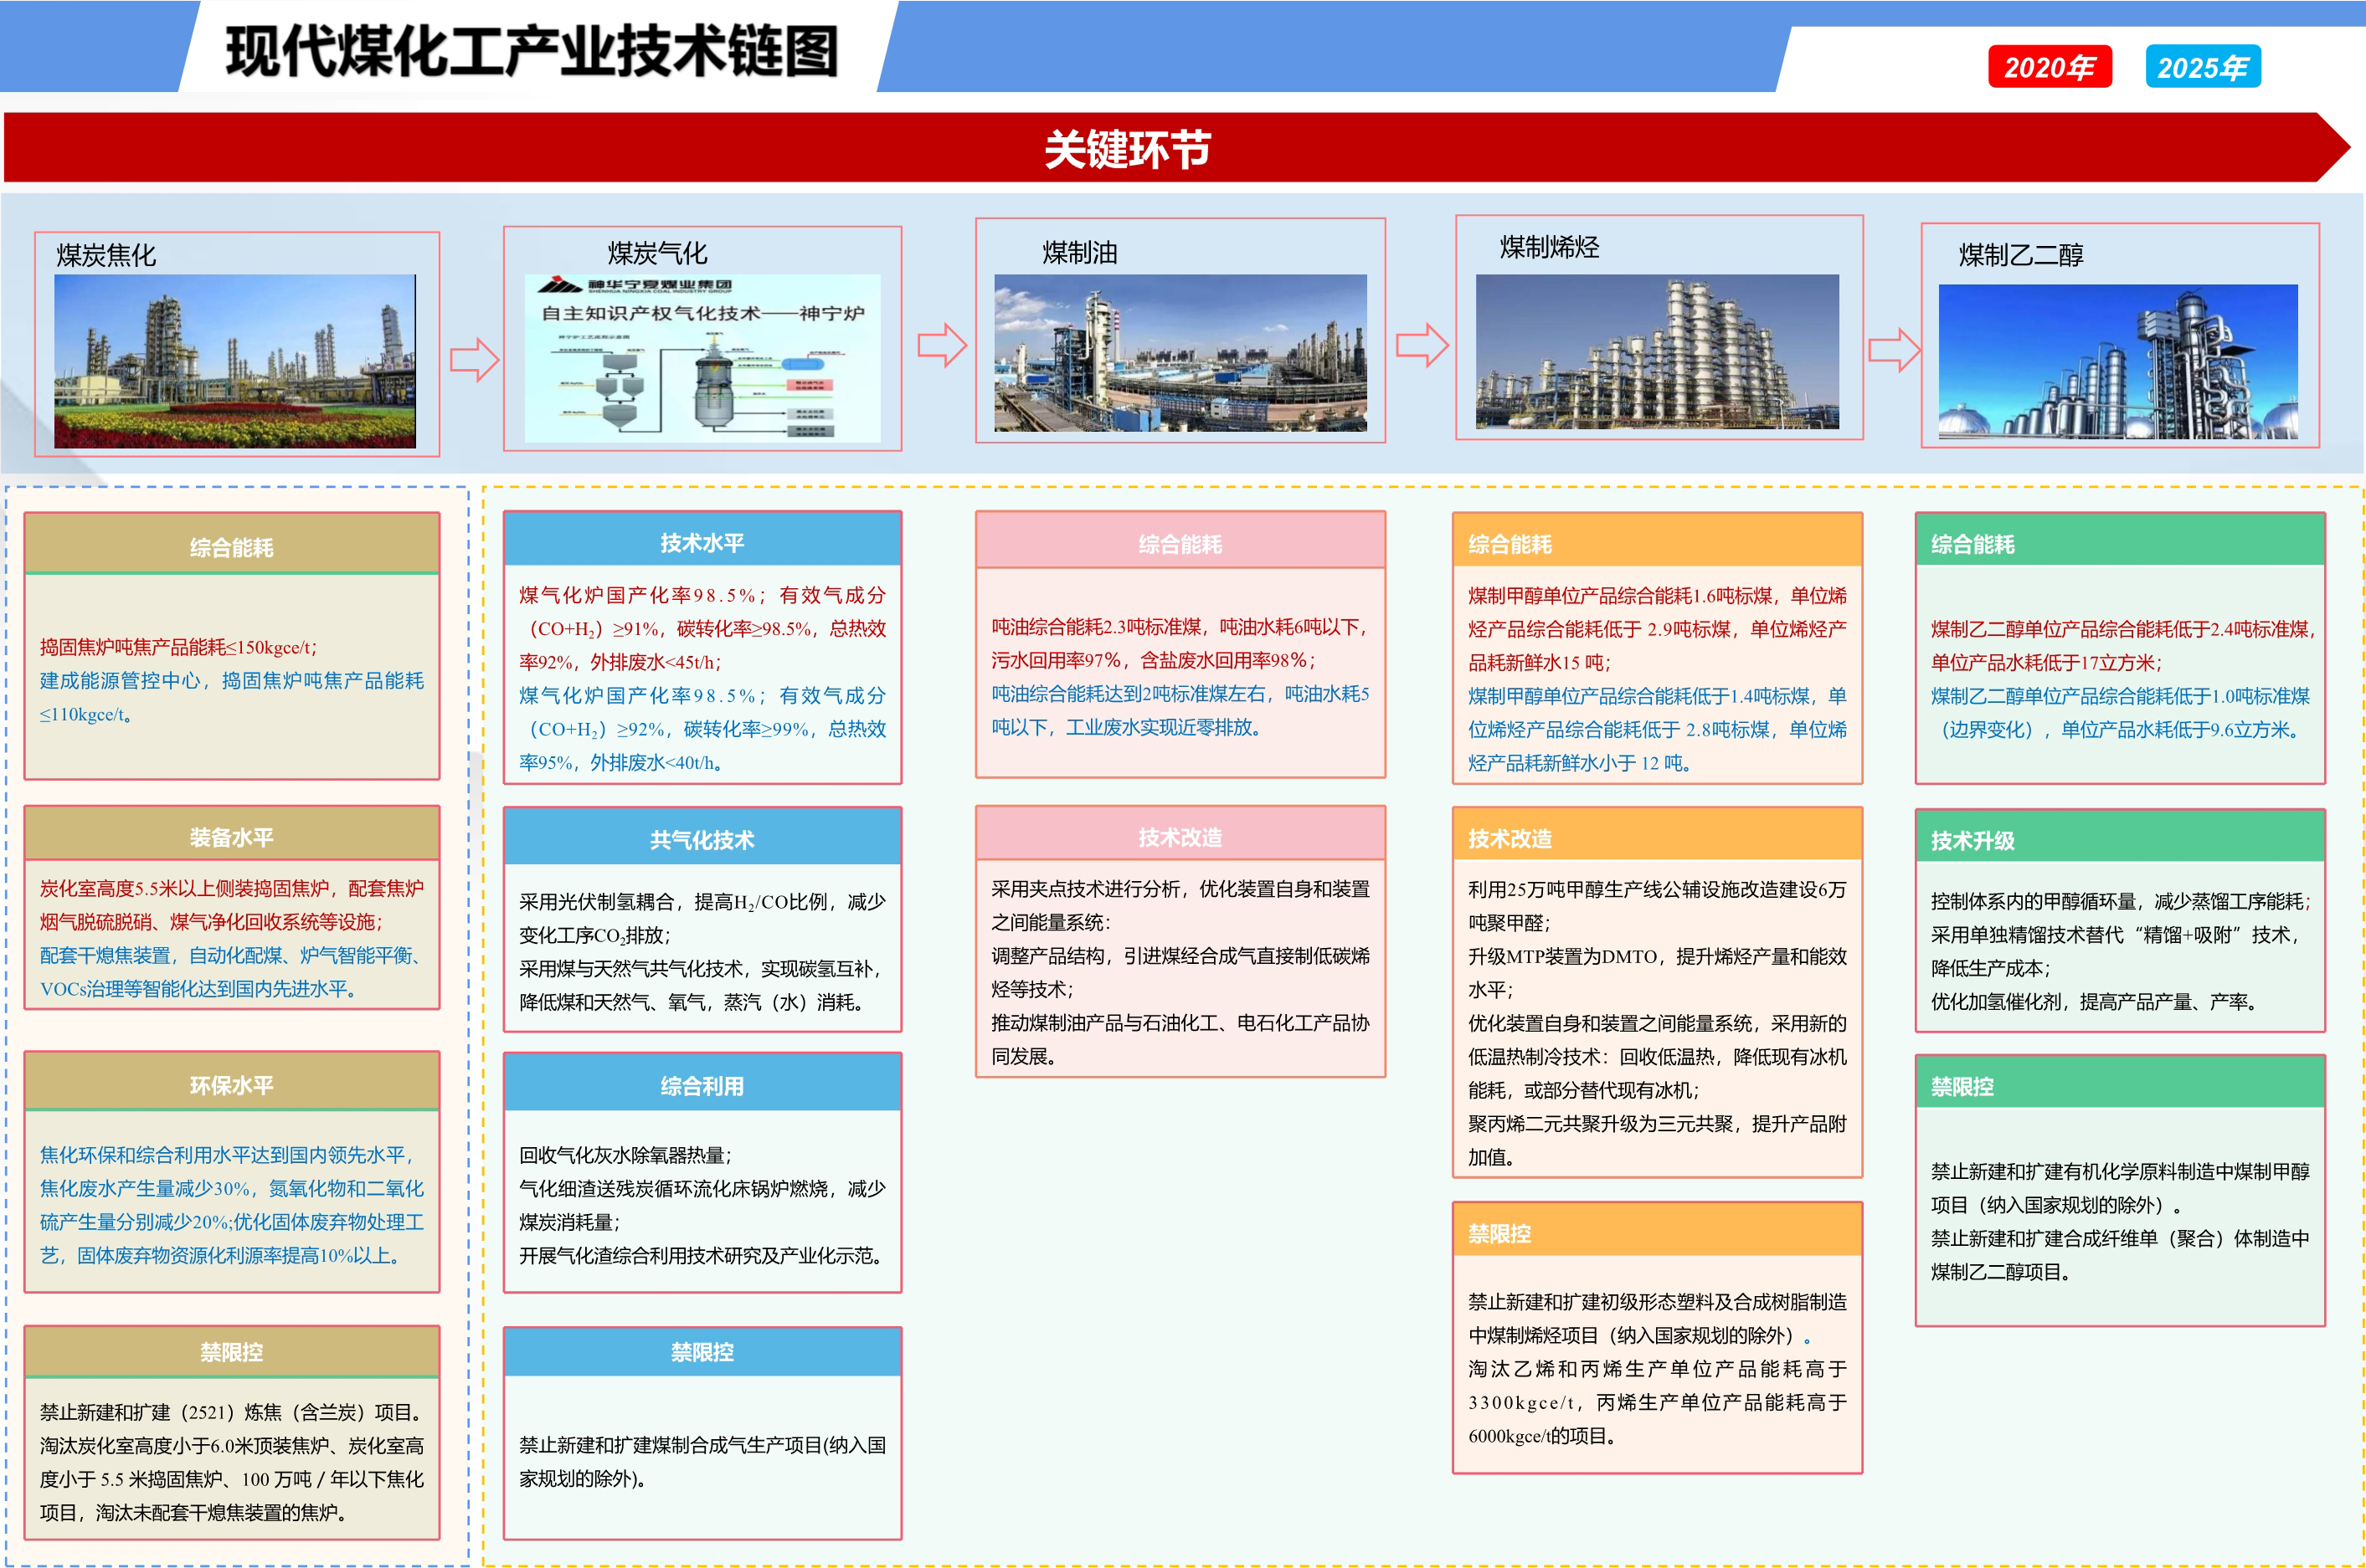
Task: Click the arrow between 煤炭气化 and 煤制油
Action: [943, 345]
